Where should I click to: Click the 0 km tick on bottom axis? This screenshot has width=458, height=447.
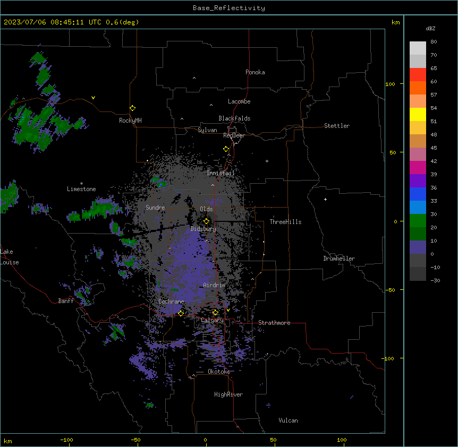coord(205,440)
